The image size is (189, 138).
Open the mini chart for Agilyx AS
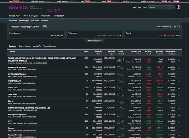tap(121, 88)
